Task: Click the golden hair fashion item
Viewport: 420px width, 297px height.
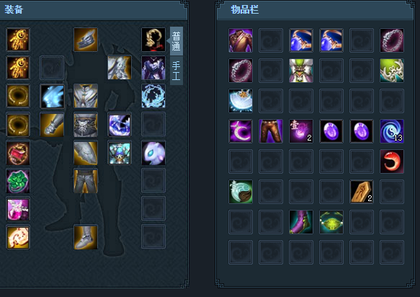Action: (x=153, y=40)
